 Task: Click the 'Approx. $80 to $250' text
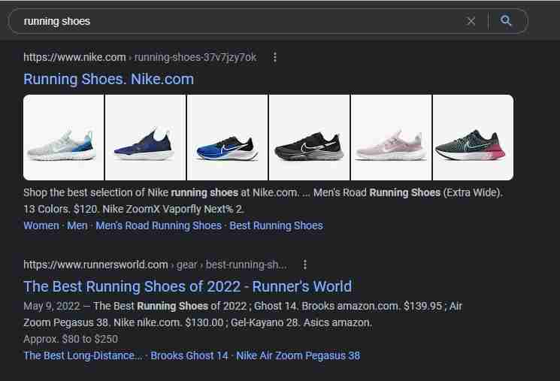(x=71, y=339)
